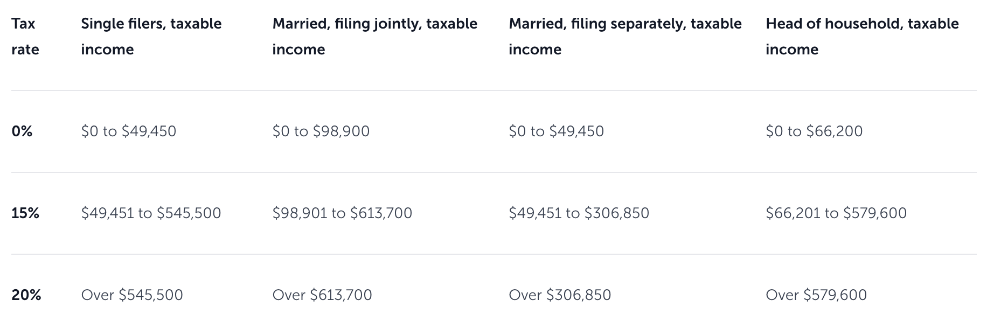Click the first "$0 to $49,450" cell under Single filers

(129, 131)
